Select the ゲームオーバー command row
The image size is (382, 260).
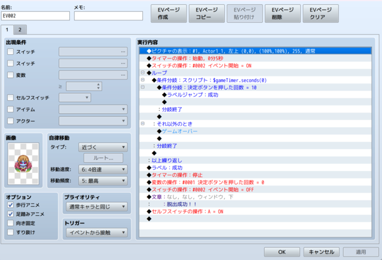click(x=255, y=131)
